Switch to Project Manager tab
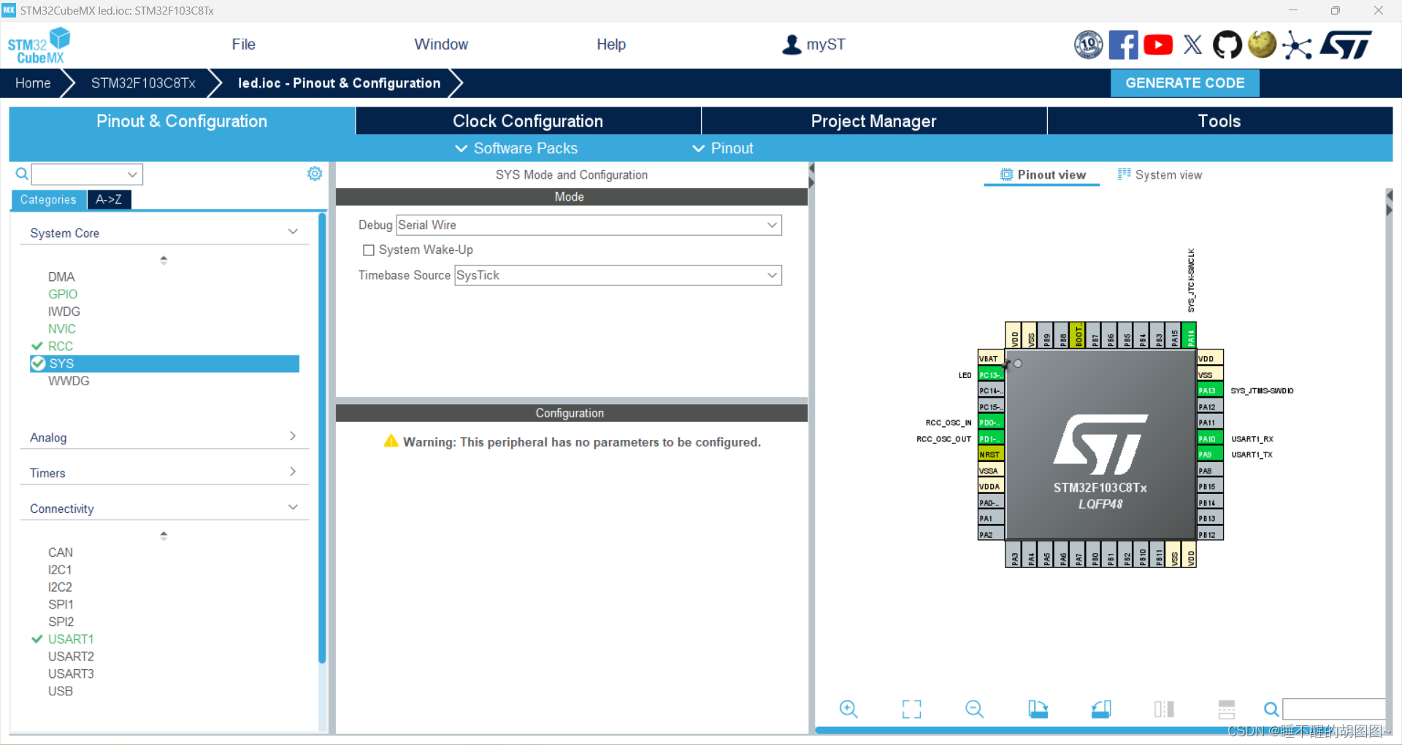The image size is (1402, 745). pos(873,121)
